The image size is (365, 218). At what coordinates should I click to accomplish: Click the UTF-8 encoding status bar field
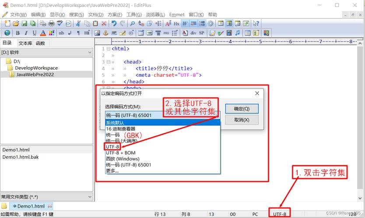(280, 214)
